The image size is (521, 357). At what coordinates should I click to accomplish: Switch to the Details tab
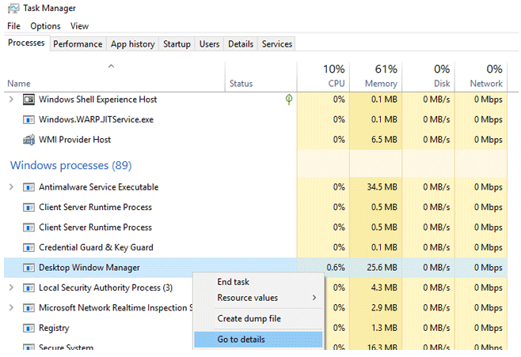coord(241,44)
